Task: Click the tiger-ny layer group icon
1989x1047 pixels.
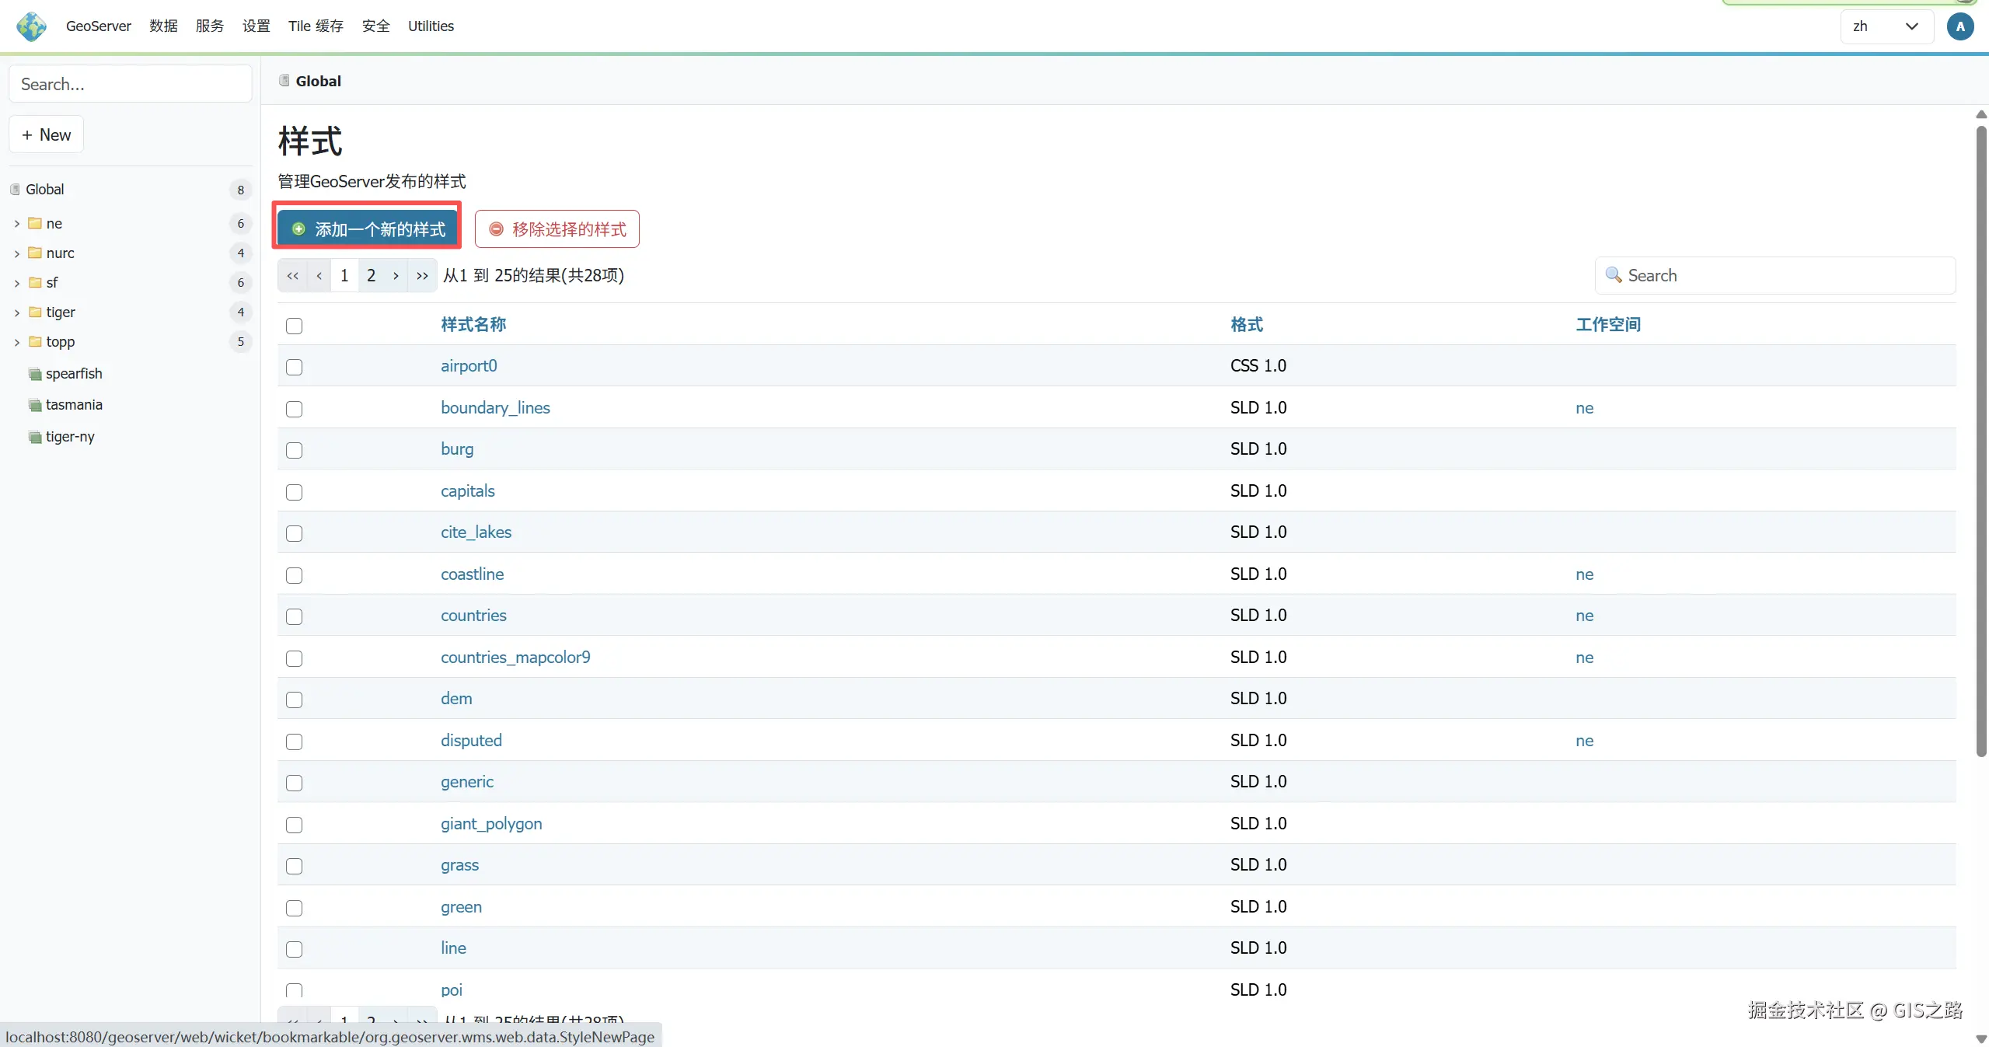Action: click(x=35, y=437)
